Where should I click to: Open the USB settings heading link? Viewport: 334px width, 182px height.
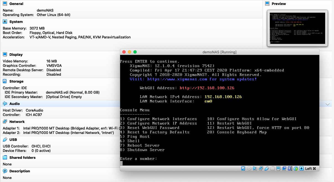coord(13,139)
